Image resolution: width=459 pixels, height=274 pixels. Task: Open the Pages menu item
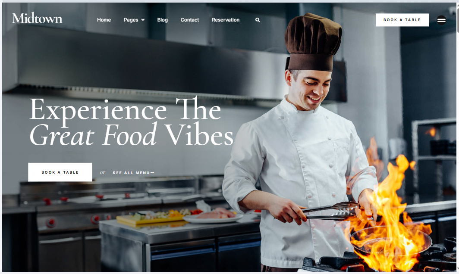[131, 20]
